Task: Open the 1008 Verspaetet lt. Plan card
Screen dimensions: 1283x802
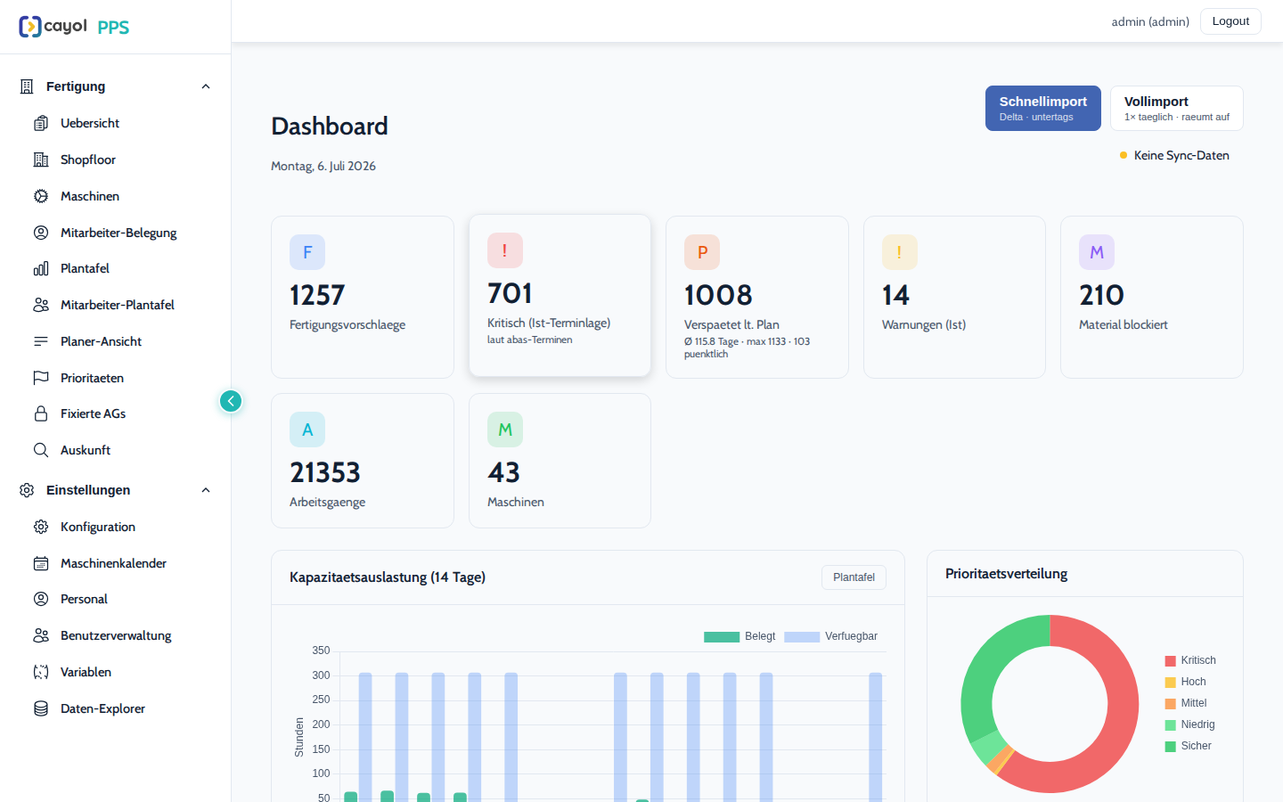Action: coord(757,297)
